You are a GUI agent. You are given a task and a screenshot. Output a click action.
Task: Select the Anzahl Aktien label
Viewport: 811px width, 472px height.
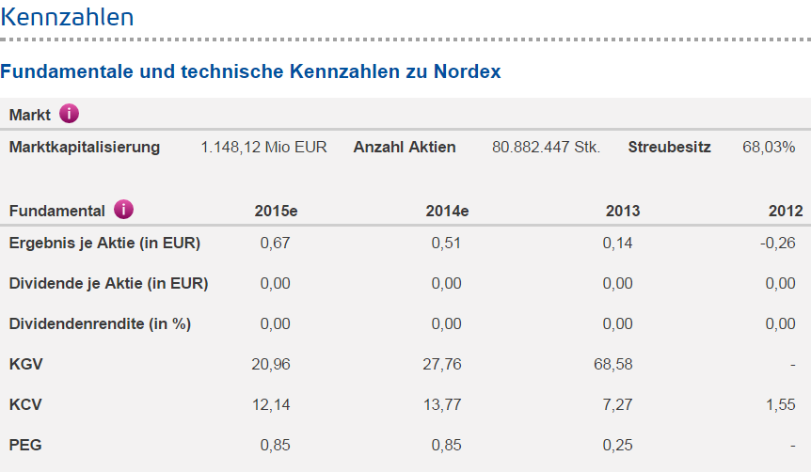[405, 147]
